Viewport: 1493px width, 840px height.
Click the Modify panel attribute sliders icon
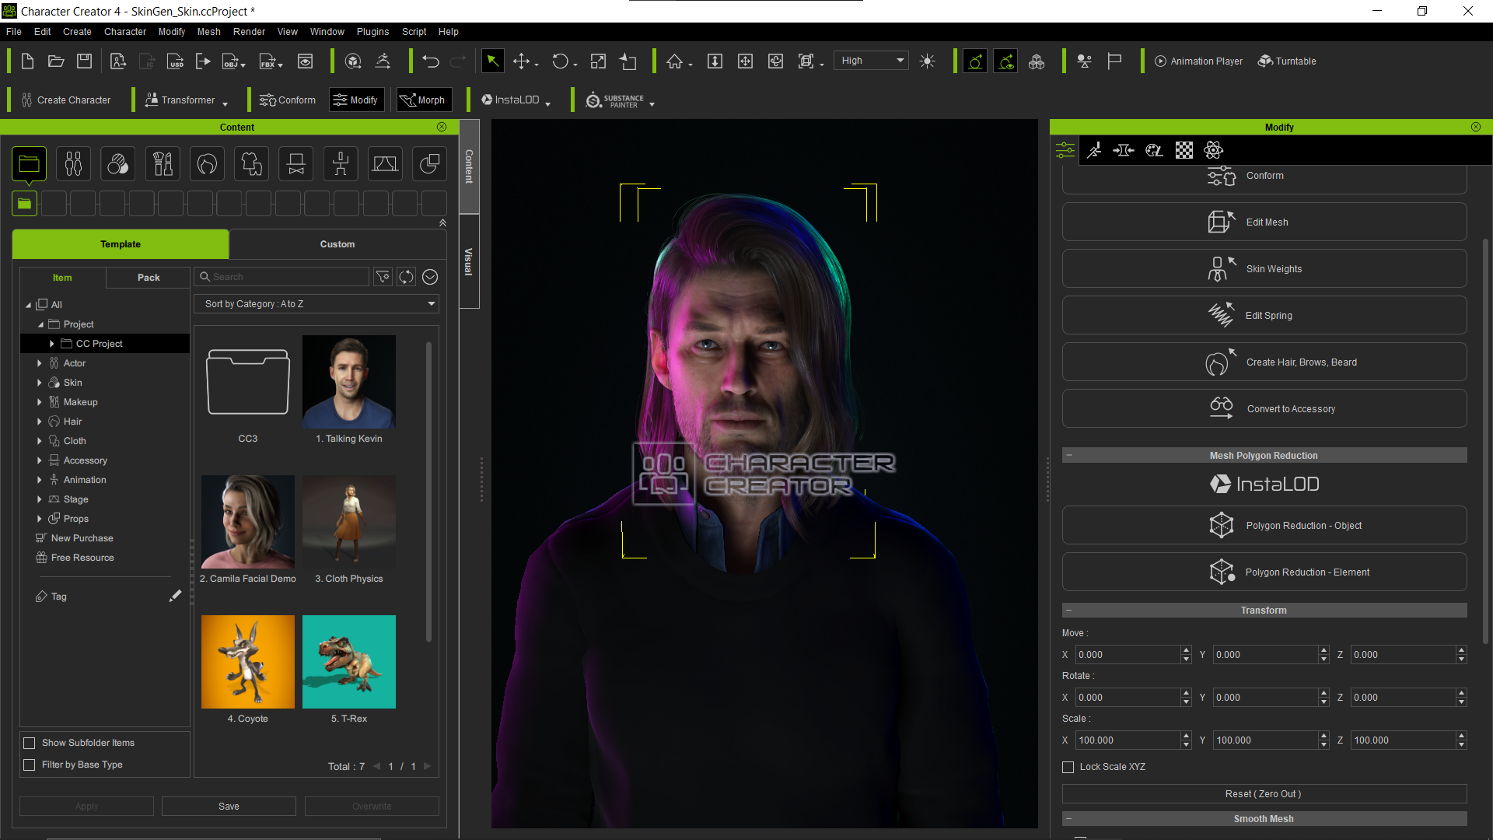point(1065,150)
